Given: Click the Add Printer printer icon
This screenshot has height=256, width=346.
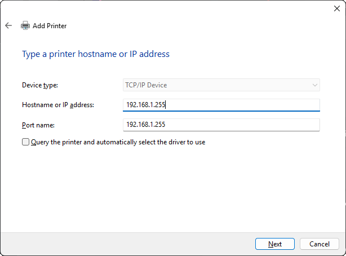Looking at the screenshot, I should 25,25.
